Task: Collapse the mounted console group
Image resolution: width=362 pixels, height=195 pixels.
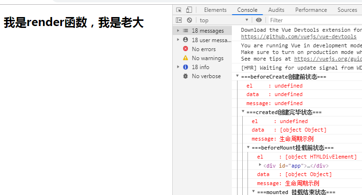Action: click(x=254, y=191)
